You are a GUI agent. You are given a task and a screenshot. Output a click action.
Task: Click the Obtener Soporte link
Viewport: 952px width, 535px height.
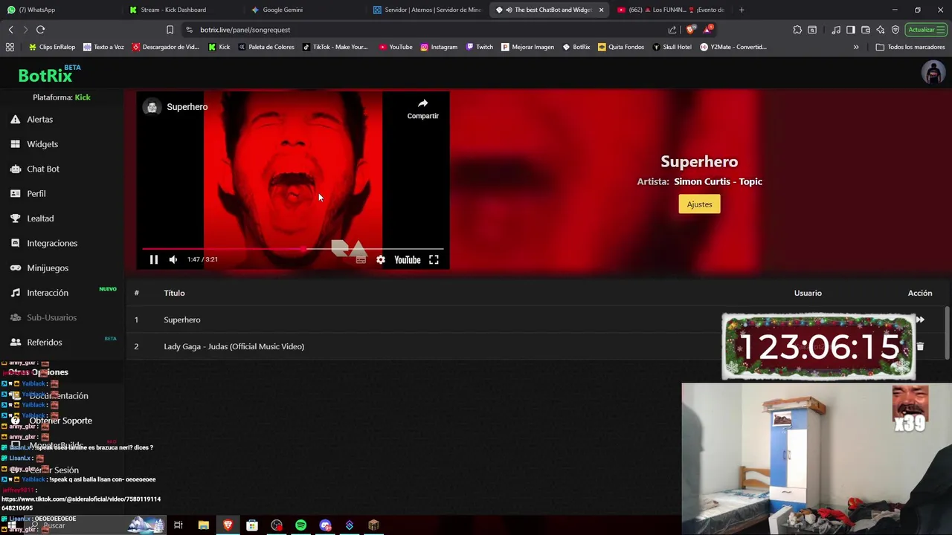click(x=60, y=421)
